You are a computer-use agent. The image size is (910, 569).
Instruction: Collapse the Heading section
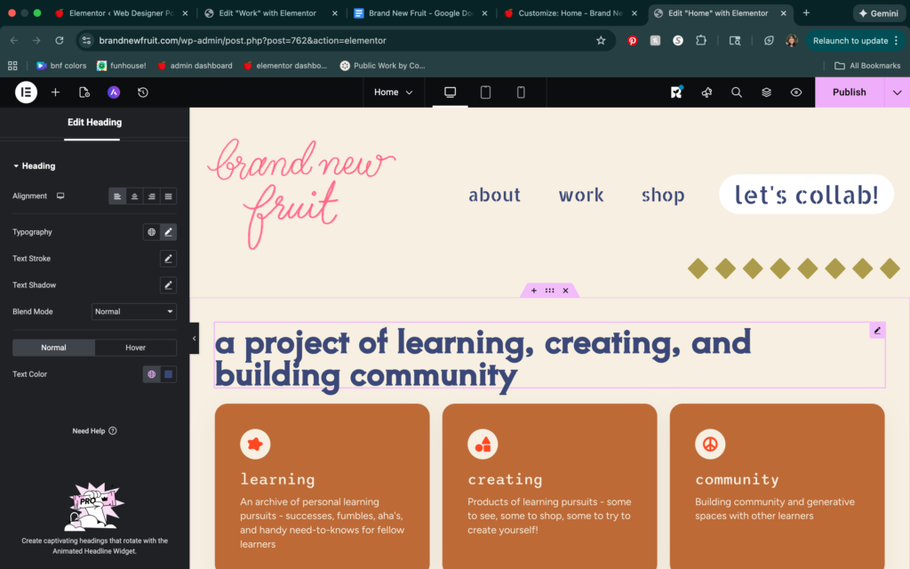tap(16, 166)
